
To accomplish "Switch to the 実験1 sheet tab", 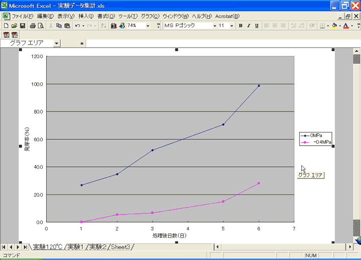I will 76,247.
